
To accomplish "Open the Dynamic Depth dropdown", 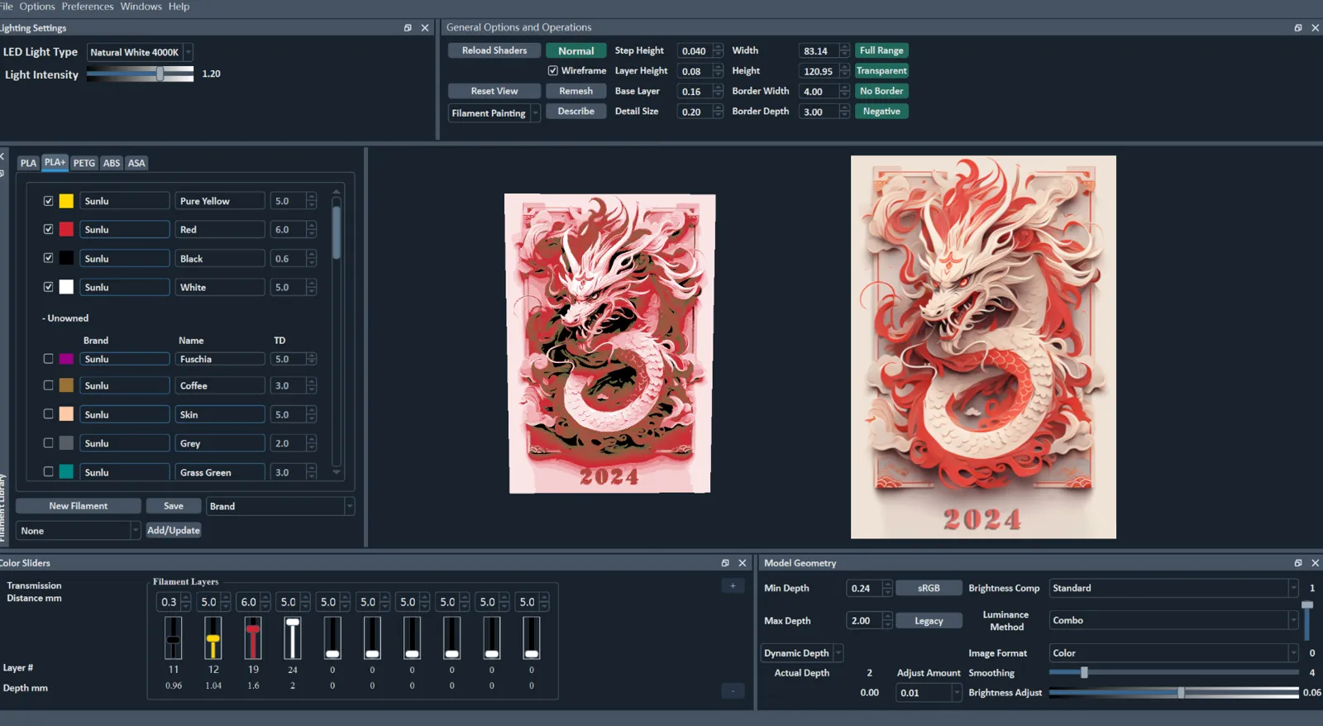I will coord(802,653).
